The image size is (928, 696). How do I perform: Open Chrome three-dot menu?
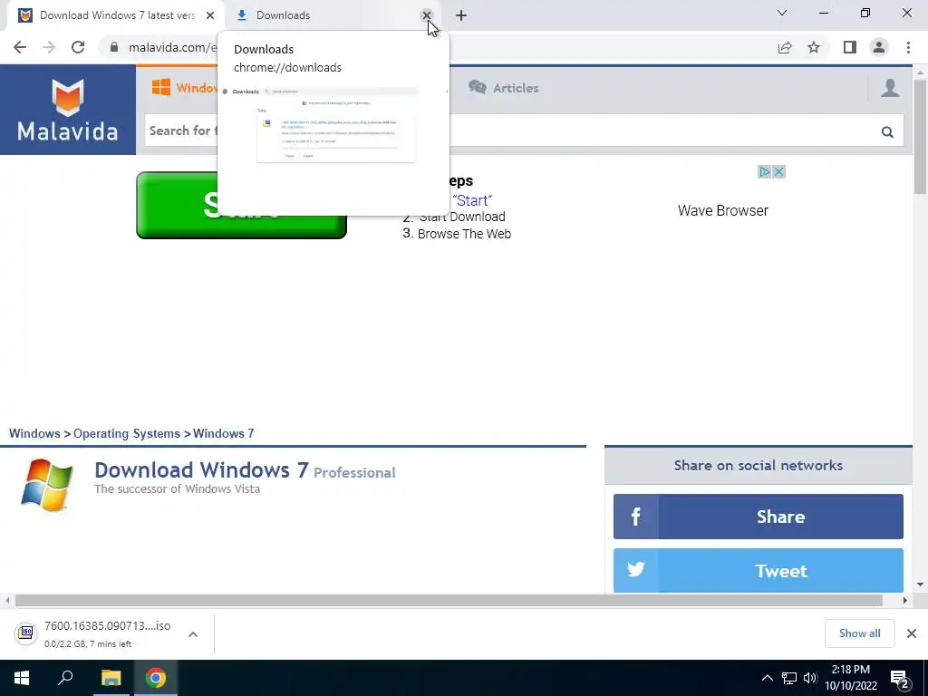pos(908,47)
